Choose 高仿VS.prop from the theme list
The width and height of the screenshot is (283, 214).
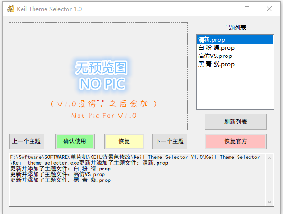235,56
